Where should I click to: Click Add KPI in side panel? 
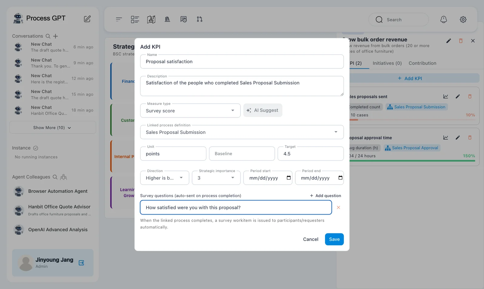click(410, 78)
